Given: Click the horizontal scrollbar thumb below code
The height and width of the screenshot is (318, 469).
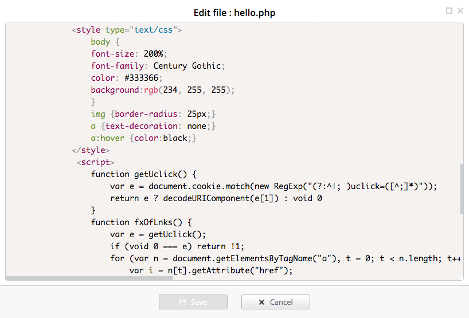Looking at the screenshot, I should click(89, 278).
